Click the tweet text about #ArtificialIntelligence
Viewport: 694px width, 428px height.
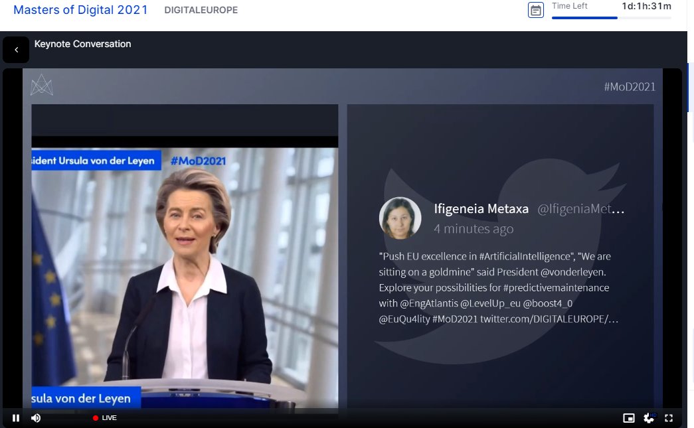coord(498,287)
